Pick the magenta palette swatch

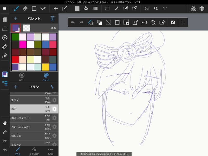point(23,44)
